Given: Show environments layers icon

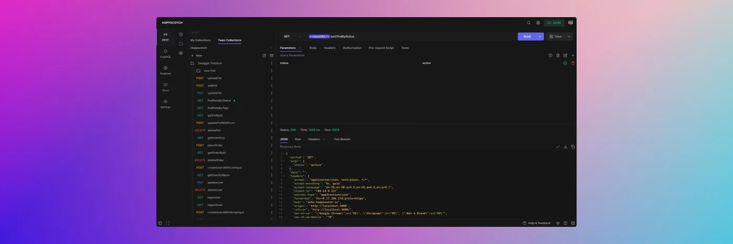Looking at the screenshot, I should pos(181,53).
